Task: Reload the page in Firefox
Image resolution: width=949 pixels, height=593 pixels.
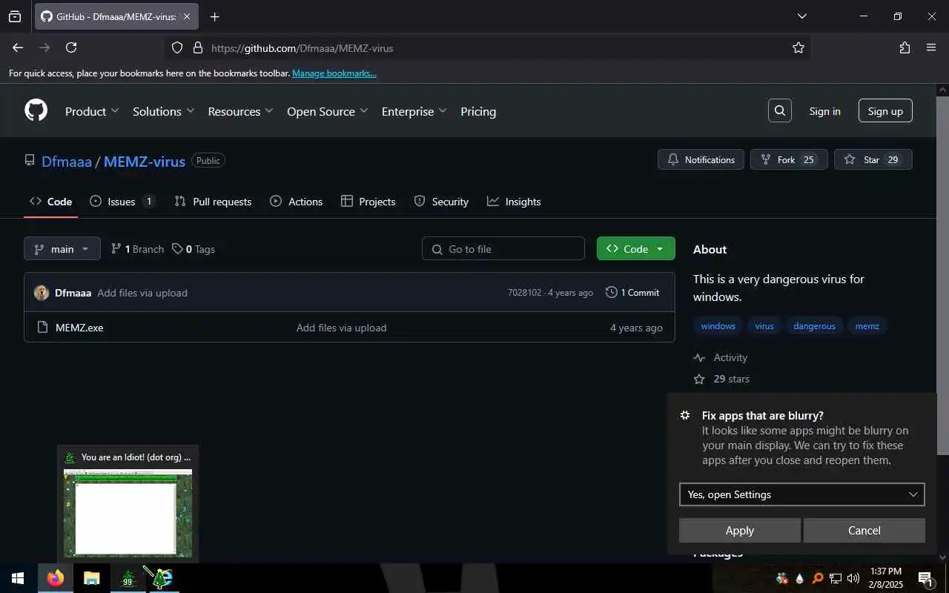Action: (x=71, y=47)
